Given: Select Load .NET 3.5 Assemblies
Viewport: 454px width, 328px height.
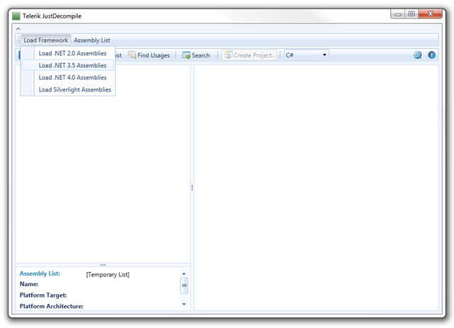Looking at the screenshot, I should click(x=68, y=65).
